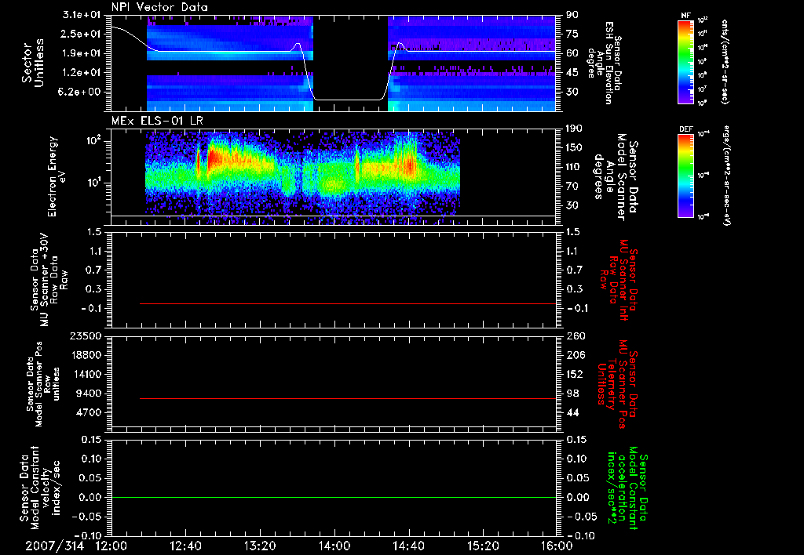Select the 'Sector Unitless' axis label
Viewport: 804px width, 555px height.
pos(33,63)
